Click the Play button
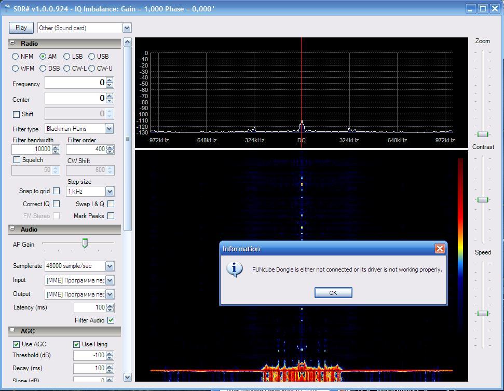The height and width of the screenshot is (391, 504). pos(21,28)
